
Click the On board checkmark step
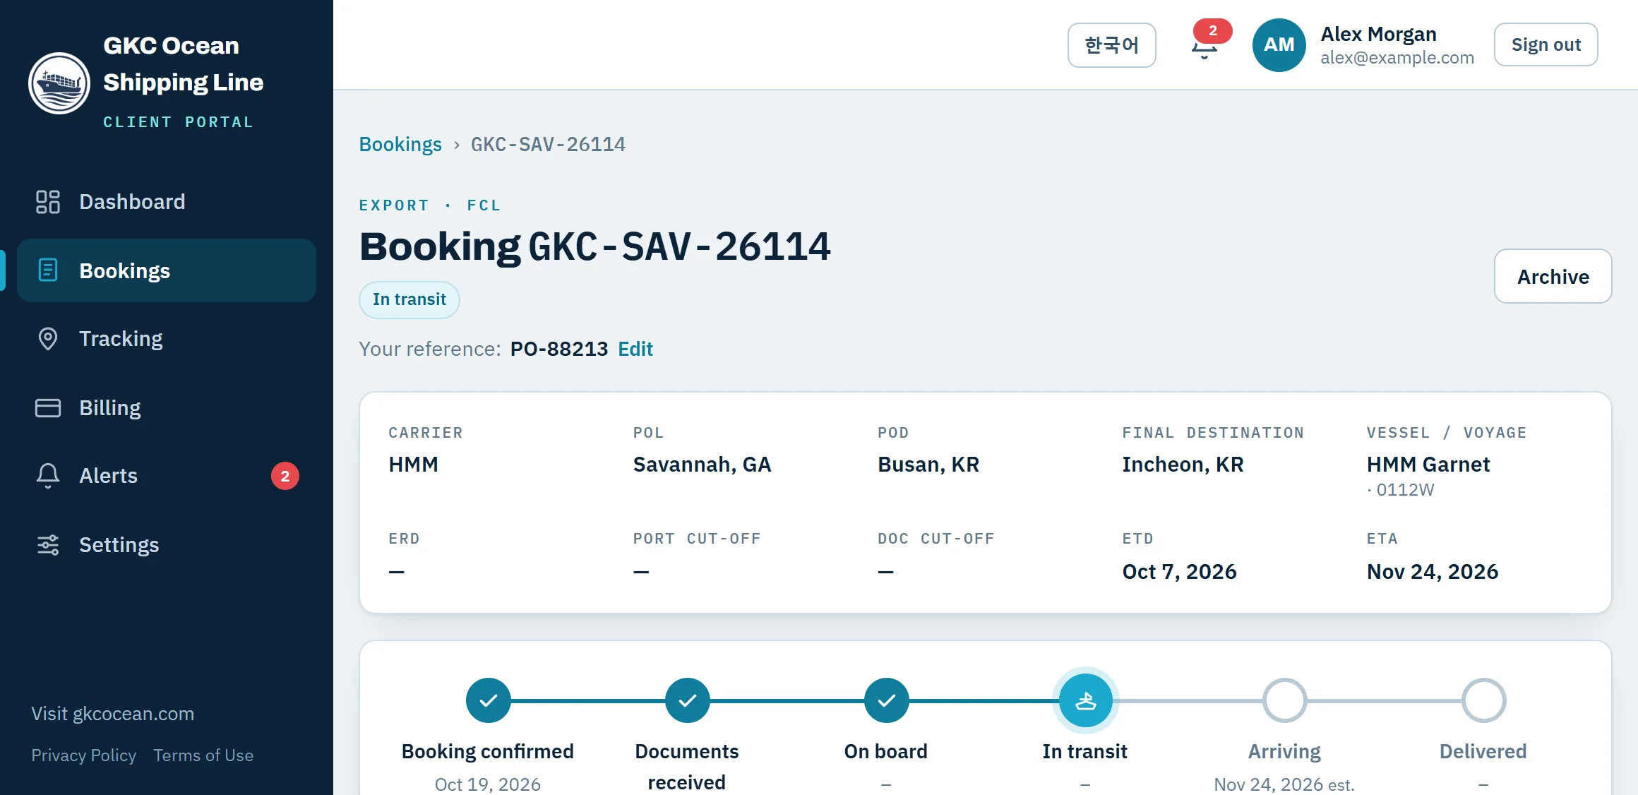click(886, 700)
